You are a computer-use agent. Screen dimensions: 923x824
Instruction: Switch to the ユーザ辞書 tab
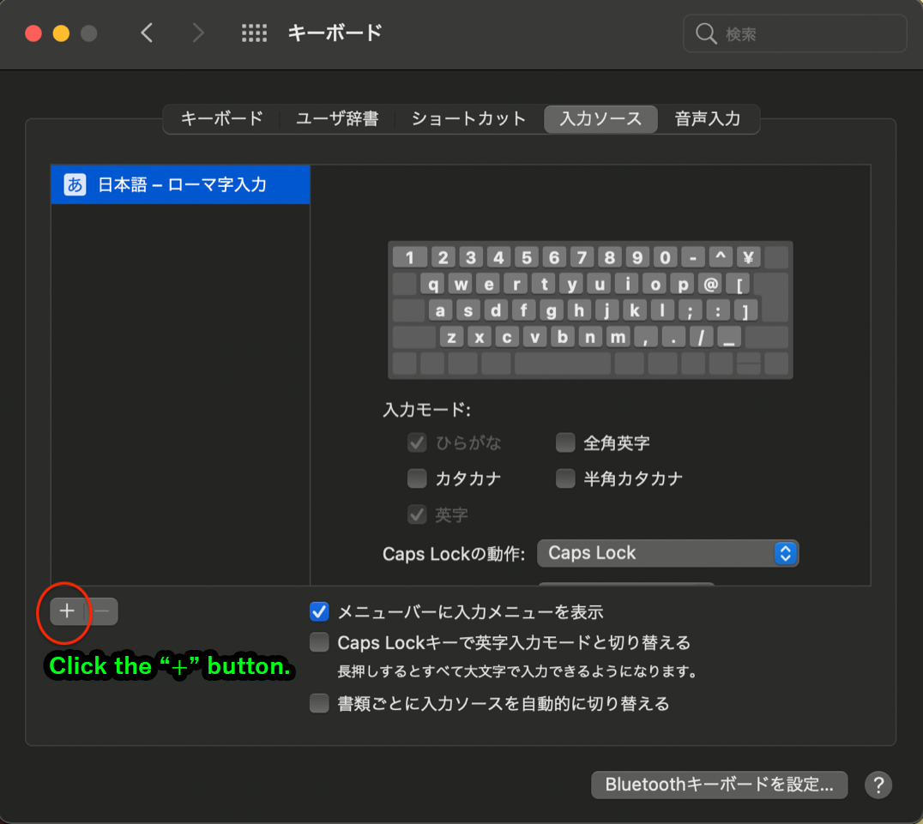coord(337,119)
